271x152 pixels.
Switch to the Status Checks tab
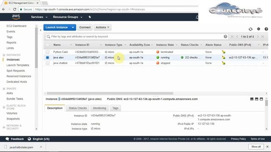[x=77, y=108]
